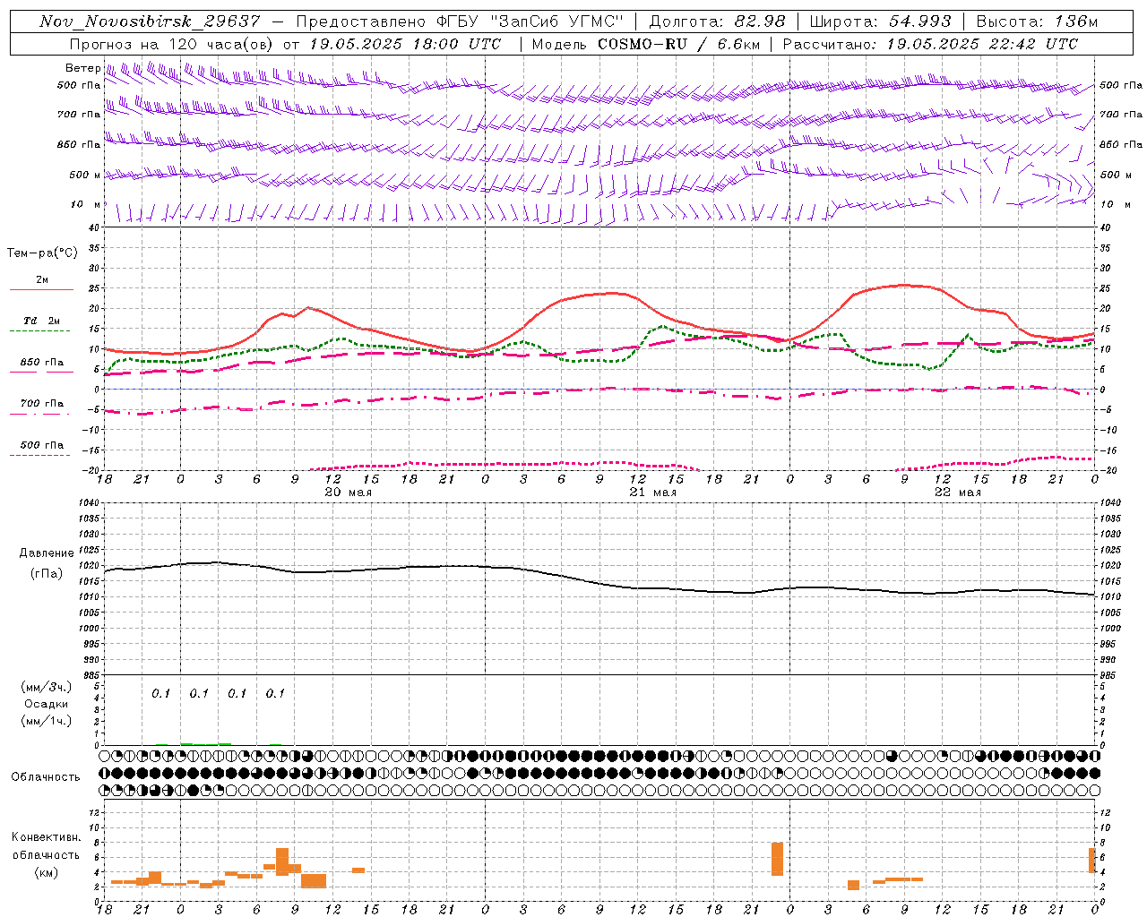Click the Td 2м dew point legend
The height and width of the screenshot is (917, 1147).
tap(41, 321)
